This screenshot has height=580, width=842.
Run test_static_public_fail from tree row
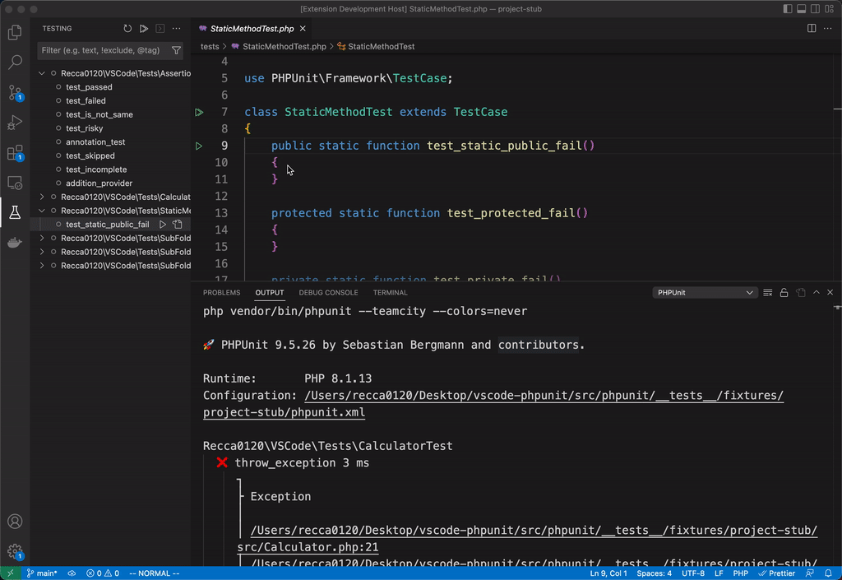pos(163,225)
